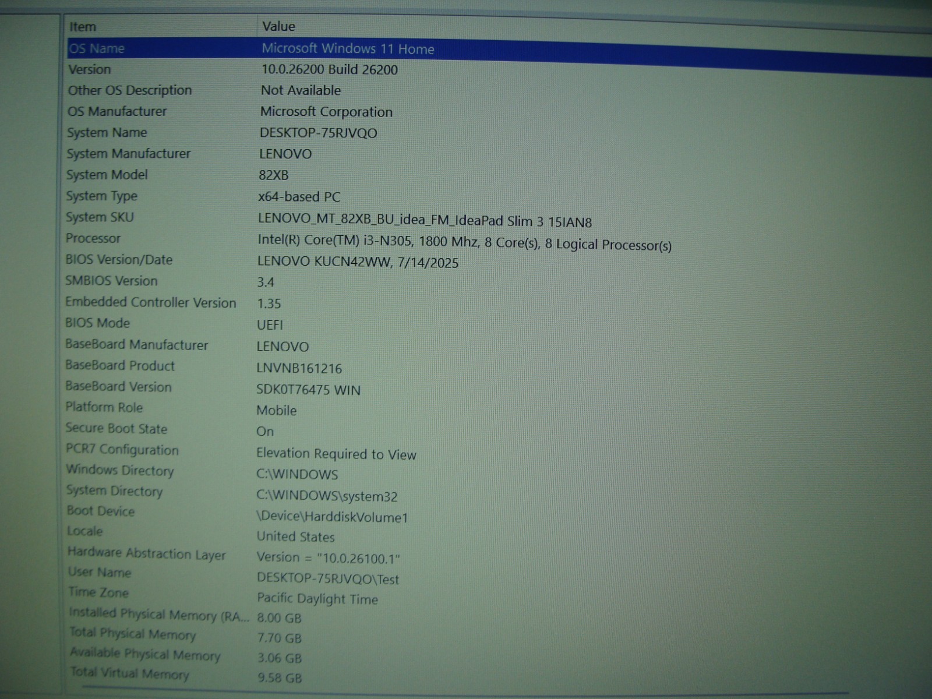Image resolution: width=932 pixels, height=699 pixels.
Task: Click the LENOVO KUCN42WW BIOS value
Action: coord(358,262)
